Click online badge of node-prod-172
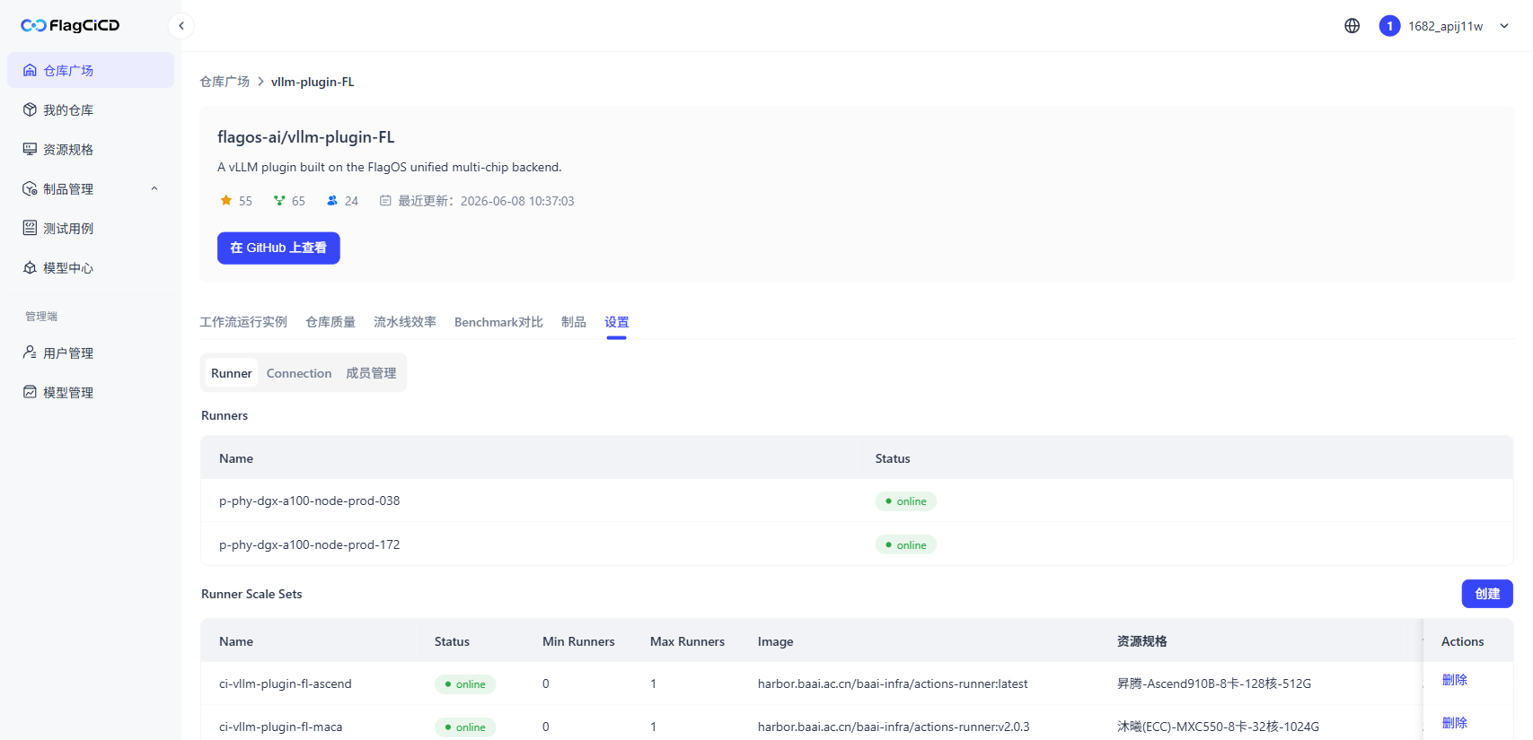This screenshot has width=1533, height=740. (905, 545)
